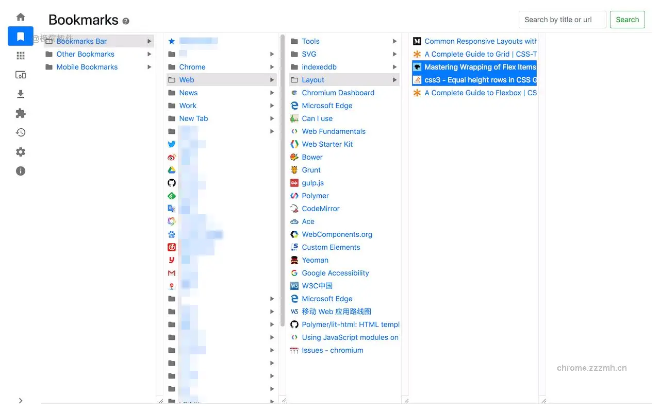Open the Home panel in the sidebar

pyautogui.click(x=20, y=16)
